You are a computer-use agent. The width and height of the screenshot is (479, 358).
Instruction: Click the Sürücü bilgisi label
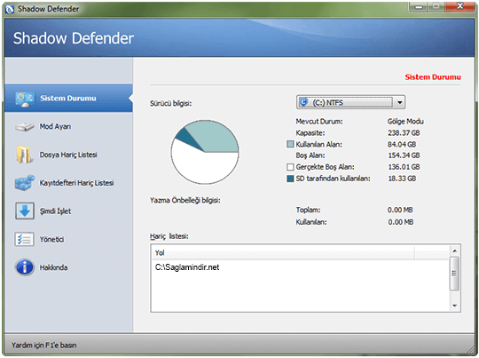click(171, 103)
